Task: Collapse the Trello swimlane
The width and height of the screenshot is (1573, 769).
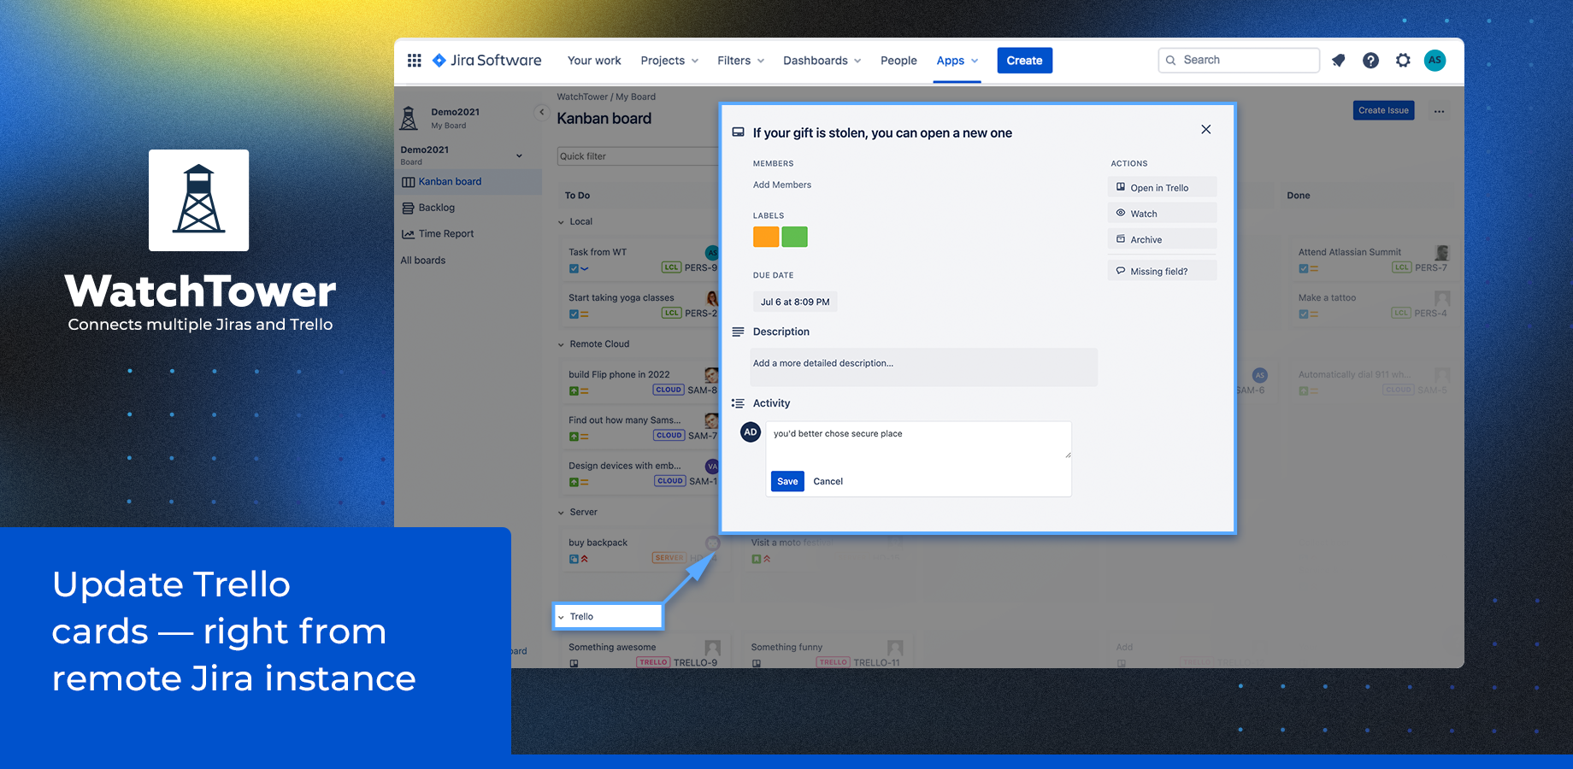Action: pos(562,617)
